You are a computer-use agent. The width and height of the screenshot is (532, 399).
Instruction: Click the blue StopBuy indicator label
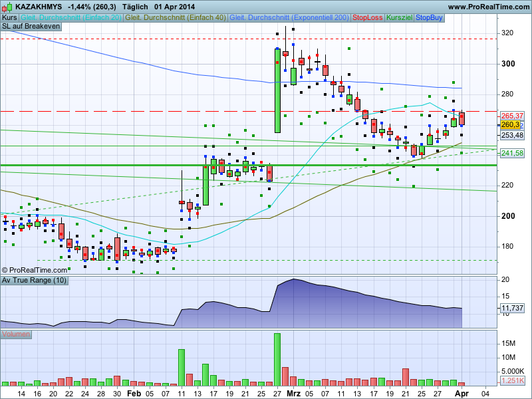point(430,17)
